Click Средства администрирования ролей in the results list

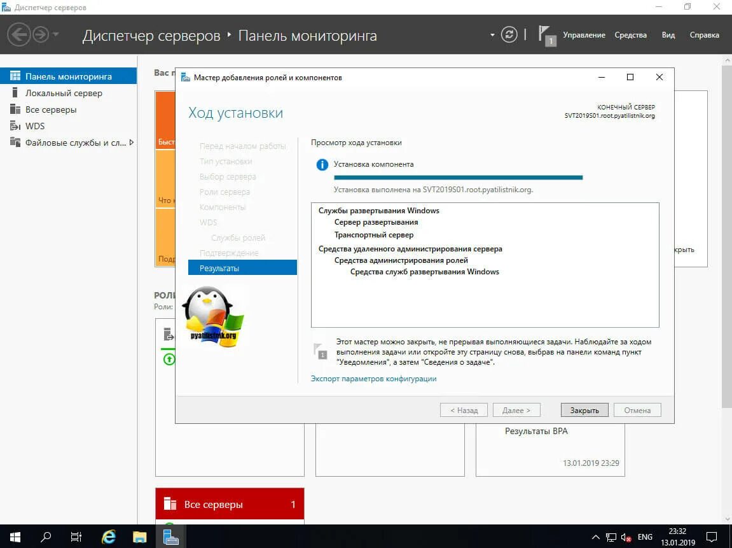[401, 260]
